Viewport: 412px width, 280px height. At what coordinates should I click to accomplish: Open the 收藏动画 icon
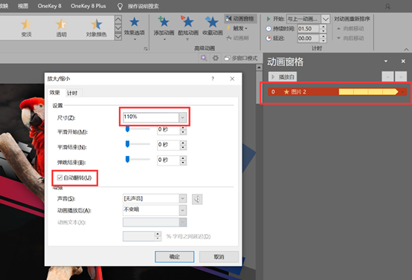point(212,26)
